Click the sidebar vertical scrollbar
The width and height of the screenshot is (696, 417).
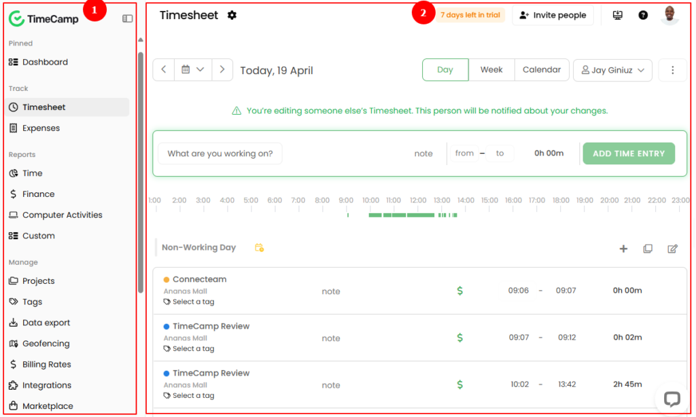pyautogui.click(x=141, y=173)
